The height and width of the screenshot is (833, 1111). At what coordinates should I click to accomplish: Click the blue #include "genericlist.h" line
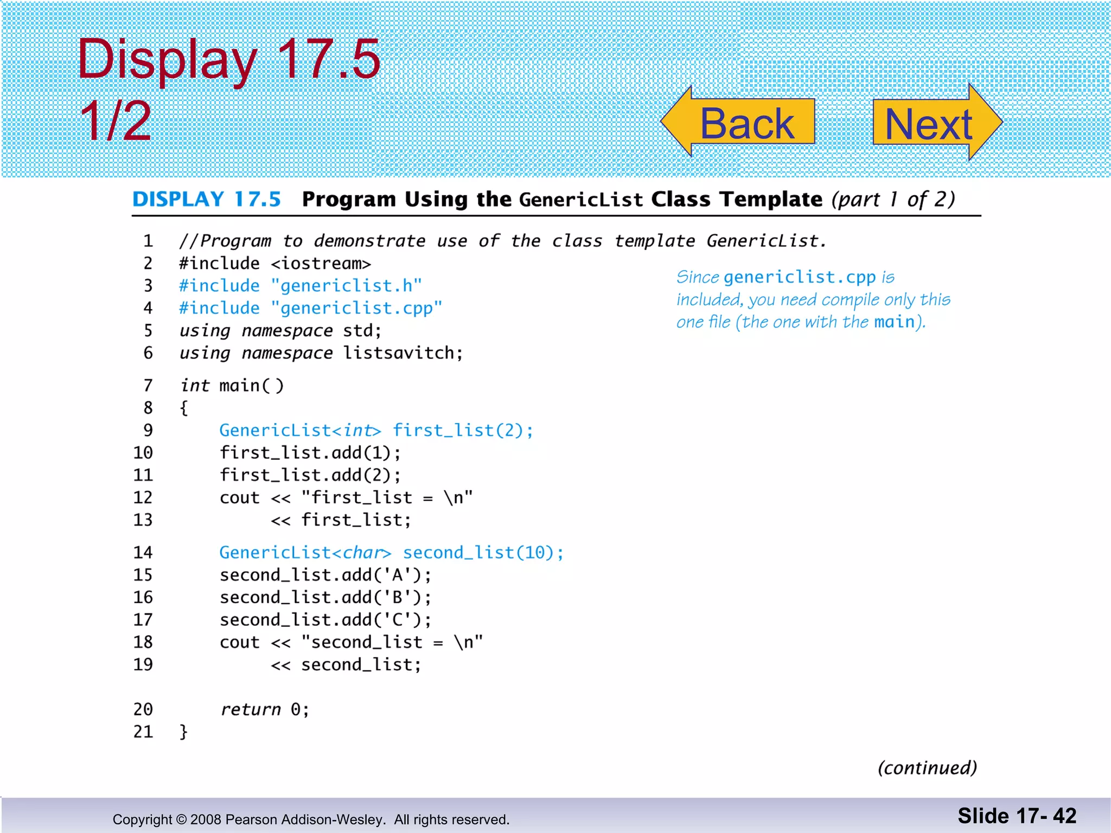[x=300, y=285]
